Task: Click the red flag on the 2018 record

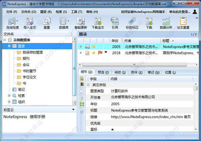Action: click(100, 52)
